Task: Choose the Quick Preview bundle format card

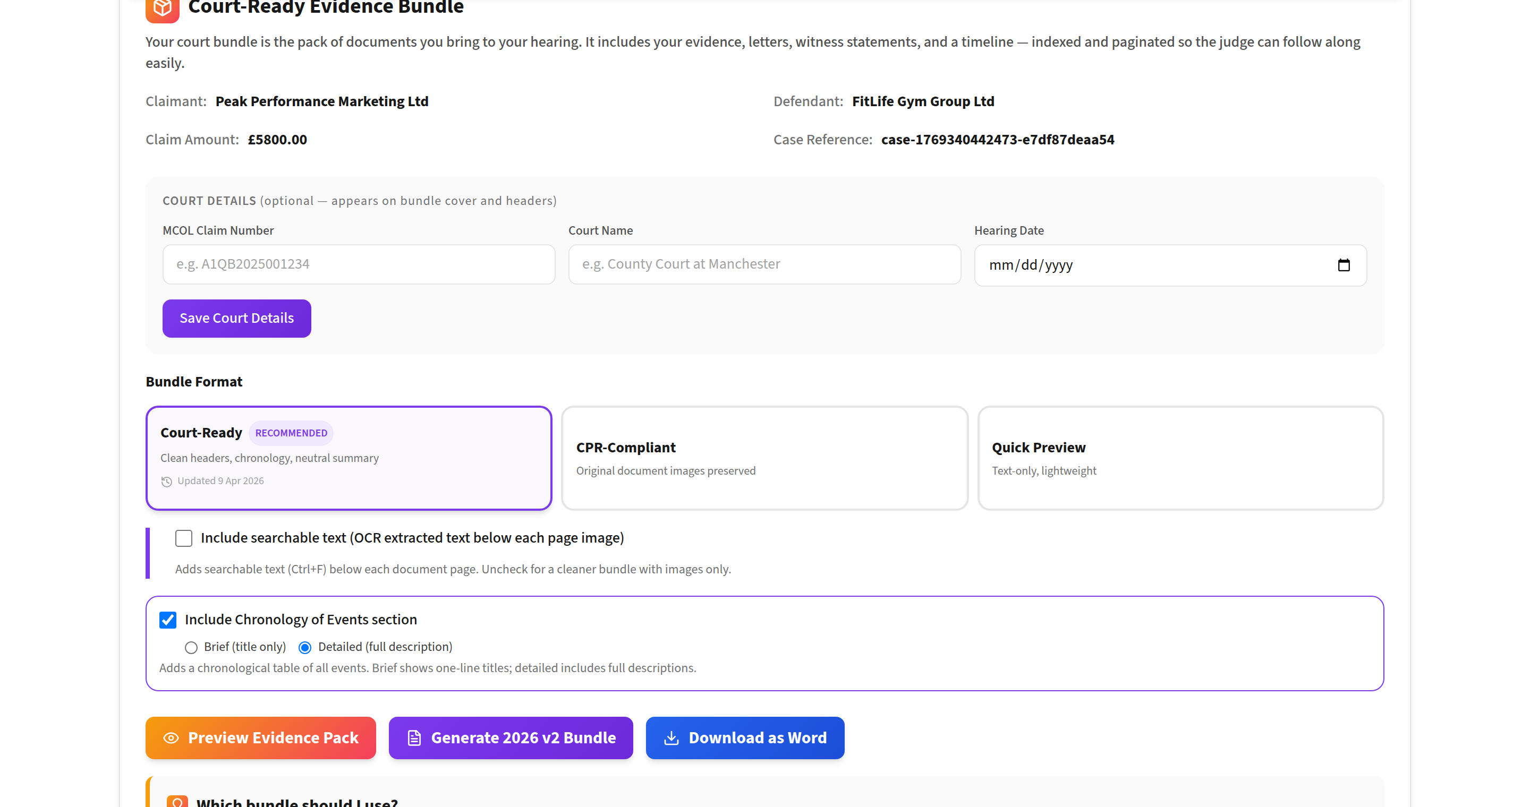Action: (1180, 458)
